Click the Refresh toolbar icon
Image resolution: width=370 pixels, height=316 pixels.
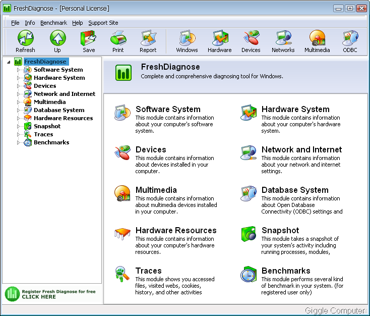[x=26, y=38]
